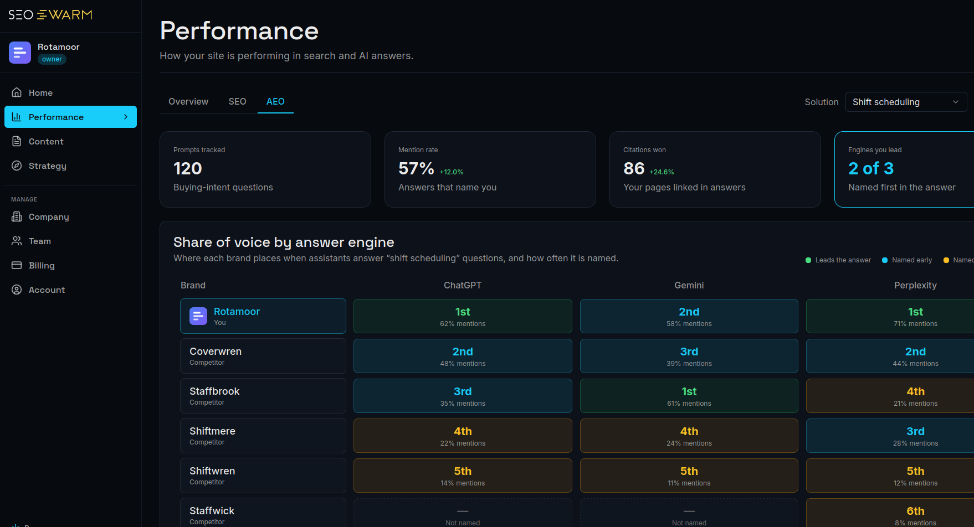Open Content in the sidebar

(x=70, y=141)
